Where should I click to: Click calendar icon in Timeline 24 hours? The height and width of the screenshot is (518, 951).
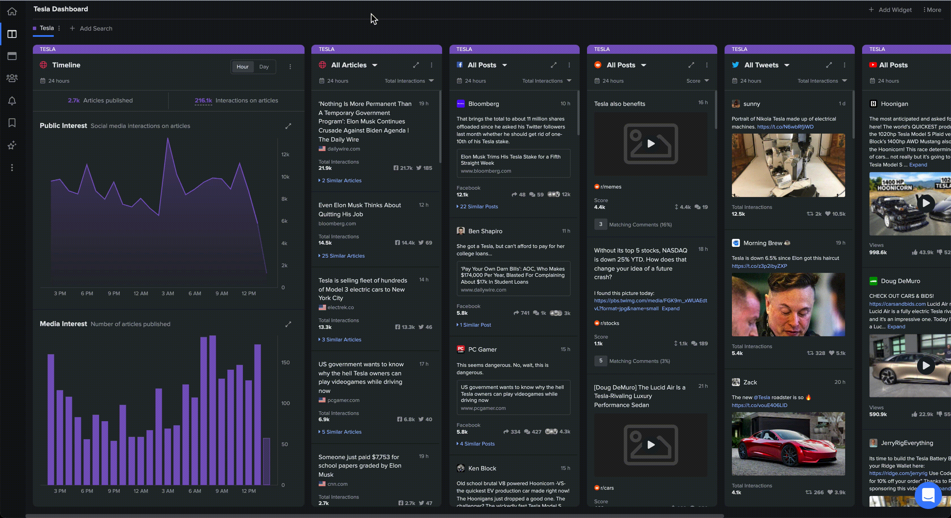[x=43, y=81]
